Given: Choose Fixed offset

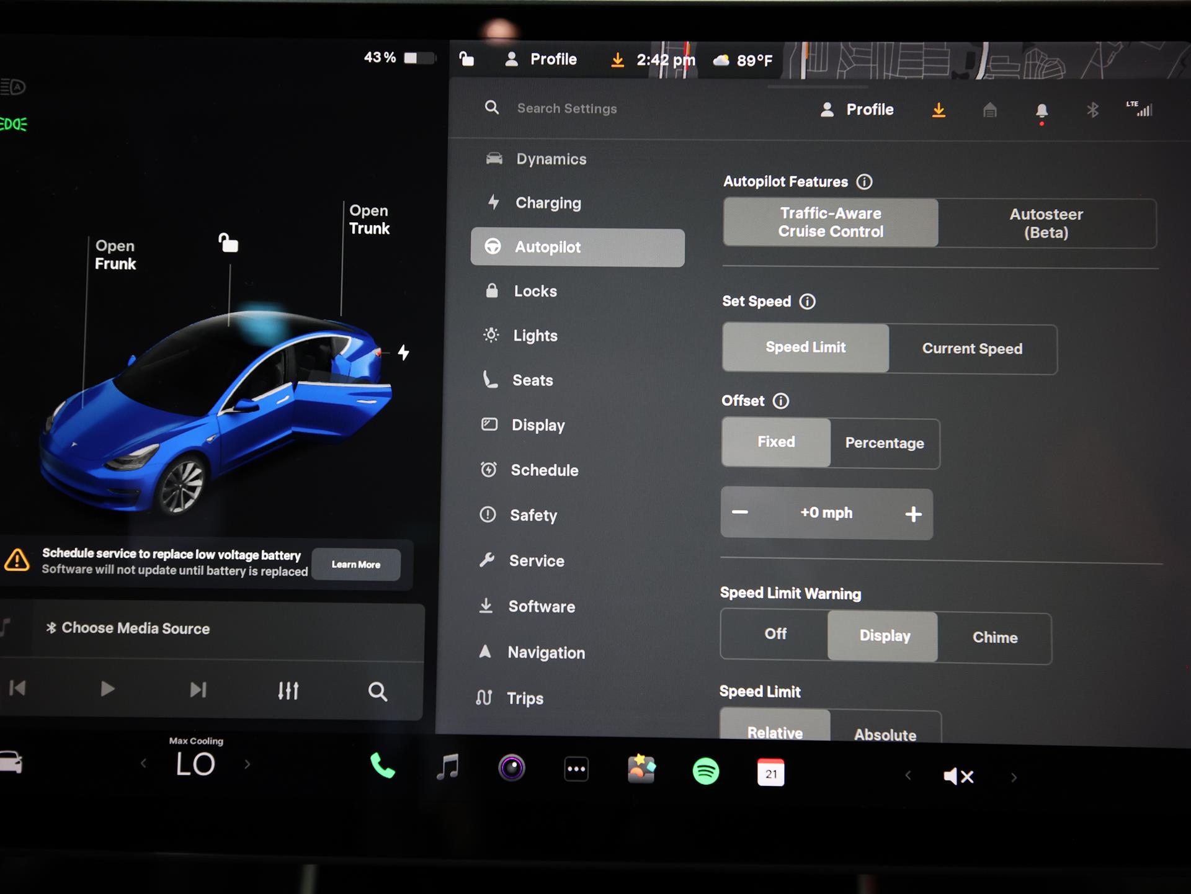Looking at the screenshot, I should pyautogui.click(x=776, y=442).
